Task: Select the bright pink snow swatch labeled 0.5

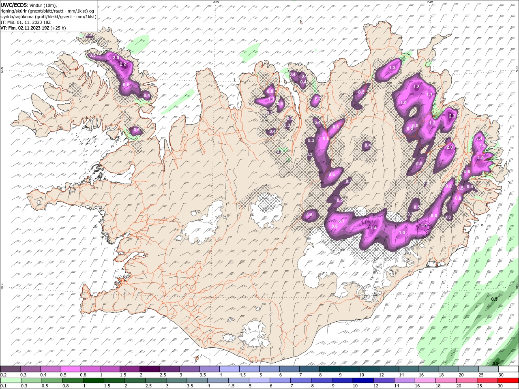Action: coord(70,369)
